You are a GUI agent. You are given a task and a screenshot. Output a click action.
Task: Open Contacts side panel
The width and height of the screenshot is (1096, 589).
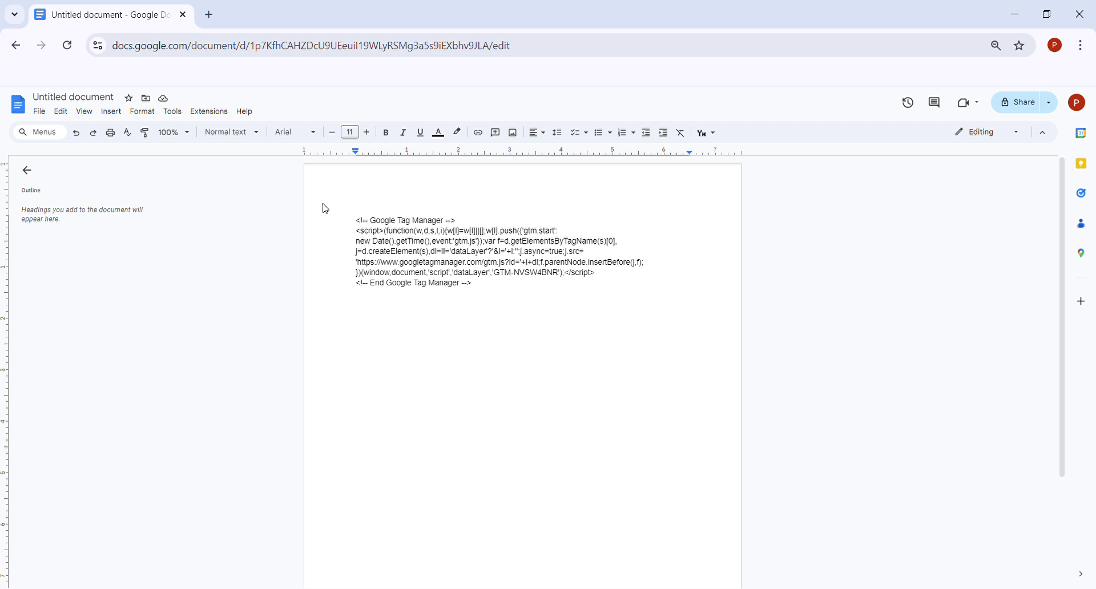coord(1081,224)
